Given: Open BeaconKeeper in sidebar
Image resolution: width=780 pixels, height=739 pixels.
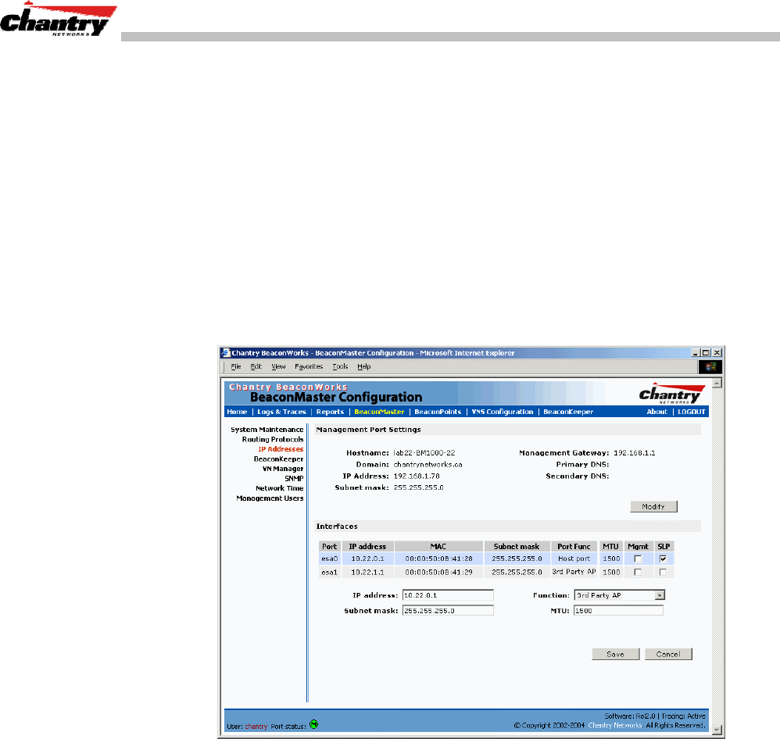Looking at the screenshot, I should coord(278,459).
